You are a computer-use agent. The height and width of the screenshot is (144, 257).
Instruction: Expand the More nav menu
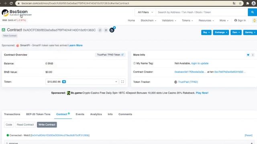[224, 20]
